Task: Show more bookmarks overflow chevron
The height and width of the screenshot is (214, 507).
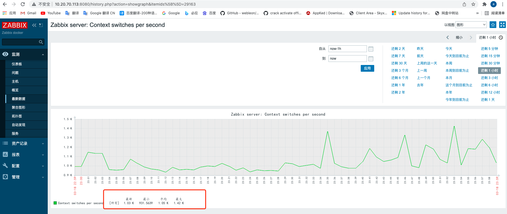Action: click(x=478, y=13)
